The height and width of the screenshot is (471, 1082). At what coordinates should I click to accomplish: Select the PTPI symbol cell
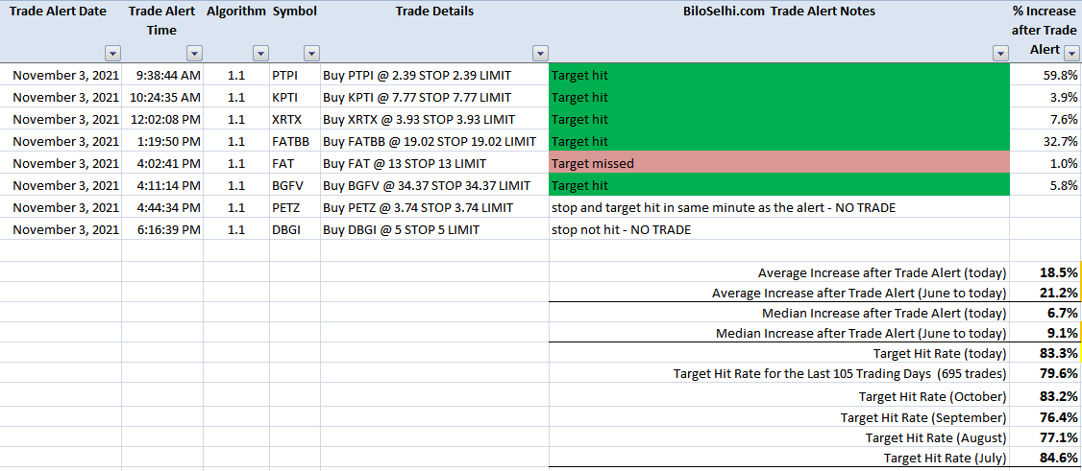coord(295,75)
